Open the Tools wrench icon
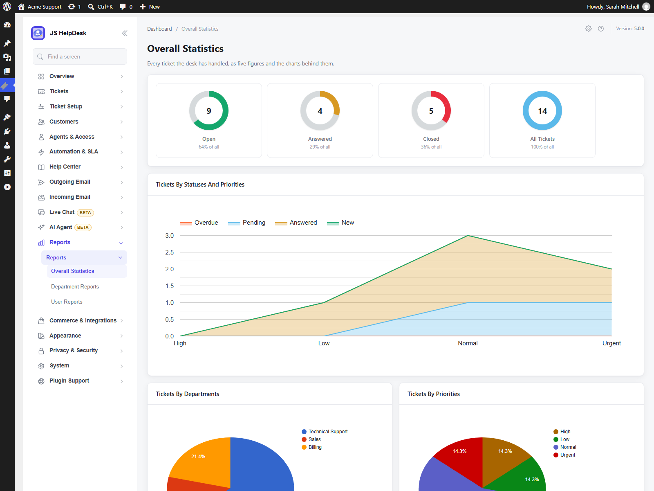Image resolution: width=654 pixels, height=491 pixels. click(x=7, y=159)
